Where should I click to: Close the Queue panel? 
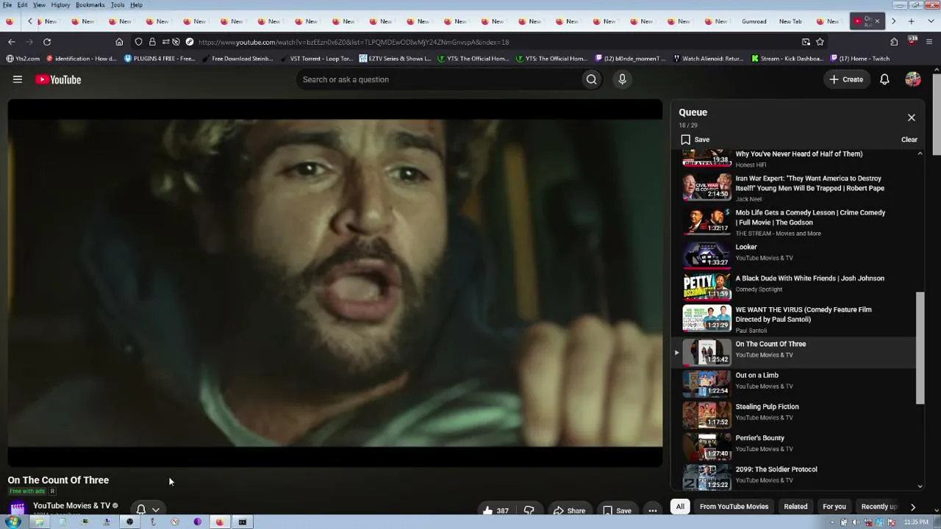(912, 118)
